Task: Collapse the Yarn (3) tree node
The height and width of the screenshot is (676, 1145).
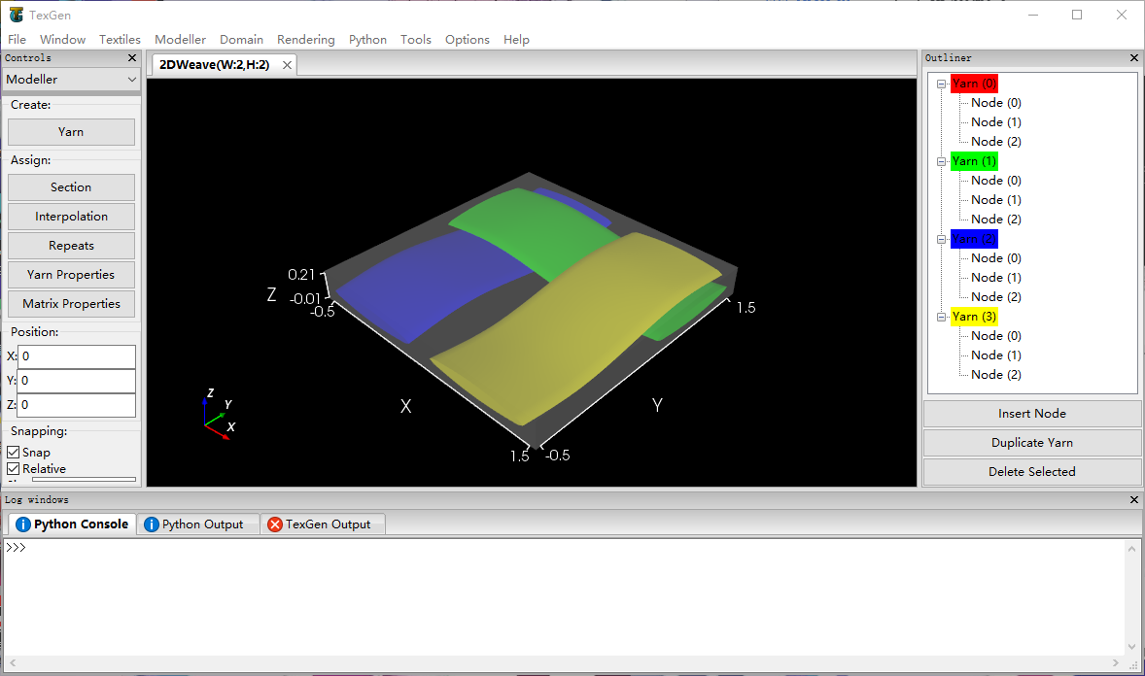Action: click(x=941, y=317)
